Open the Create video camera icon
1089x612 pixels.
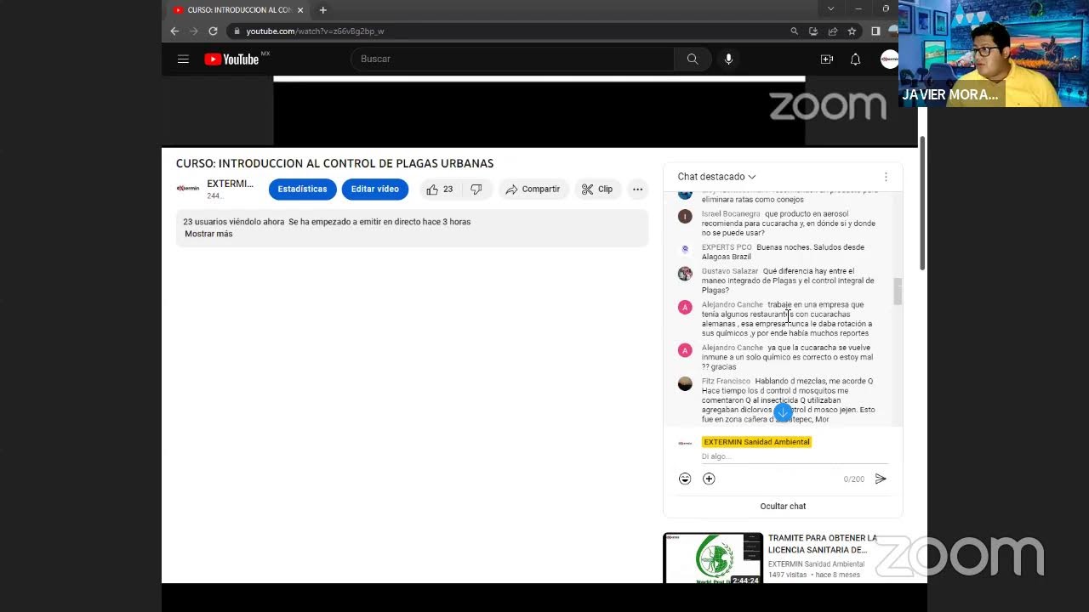[827, 59]
